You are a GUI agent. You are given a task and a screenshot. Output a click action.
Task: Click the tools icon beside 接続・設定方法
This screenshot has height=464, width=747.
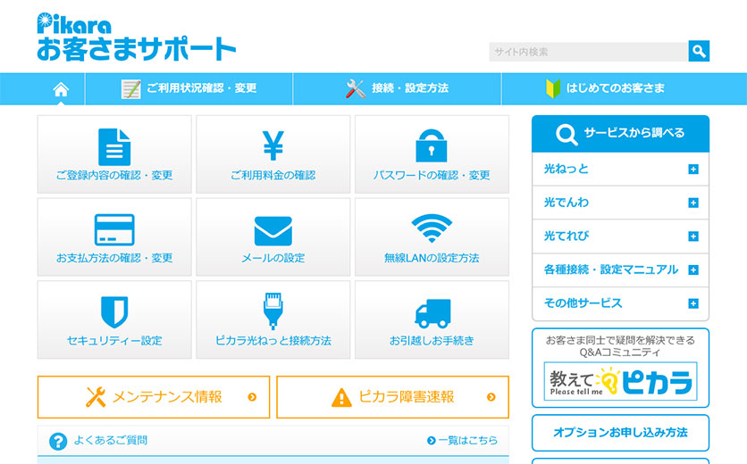(x=356, y=89)
